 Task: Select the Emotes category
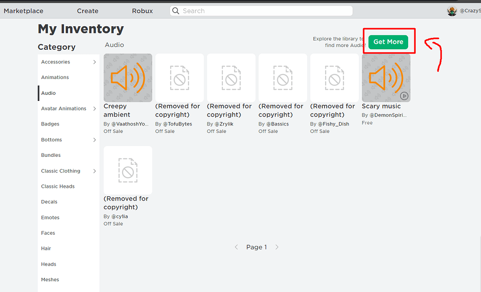50,217
